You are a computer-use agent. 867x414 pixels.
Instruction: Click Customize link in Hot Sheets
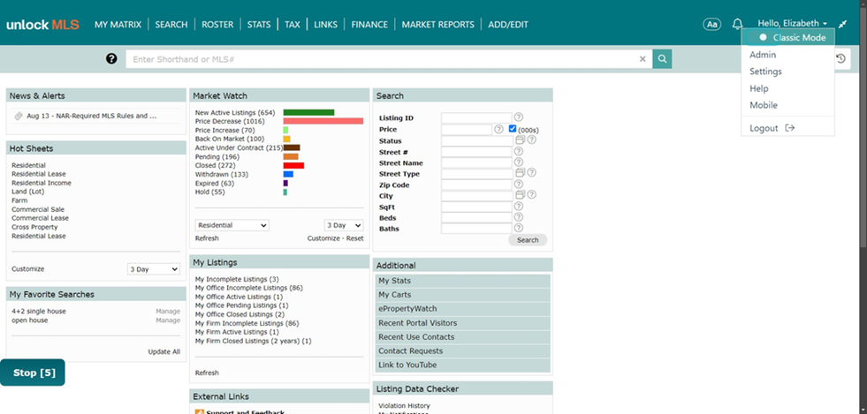coord(27,269)
